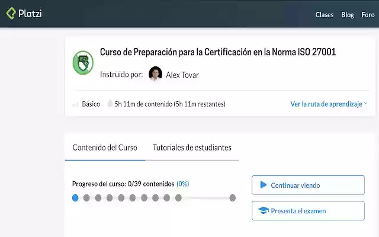379x237 pixels.
Task: Click the play icon in Continuar viendo
Action: tap(264, 185)
